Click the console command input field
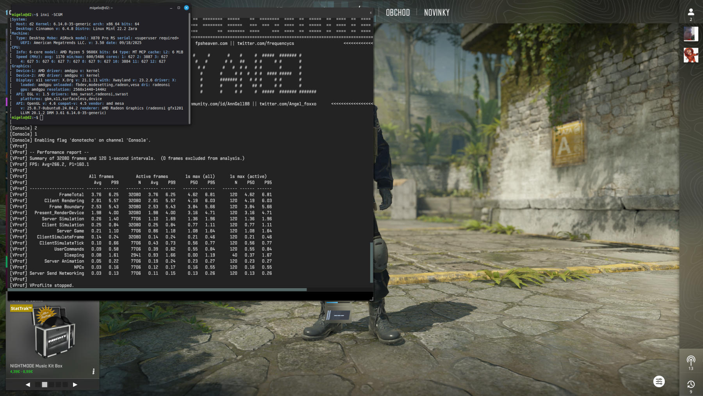703x396 pixels. tap(187, 296)
